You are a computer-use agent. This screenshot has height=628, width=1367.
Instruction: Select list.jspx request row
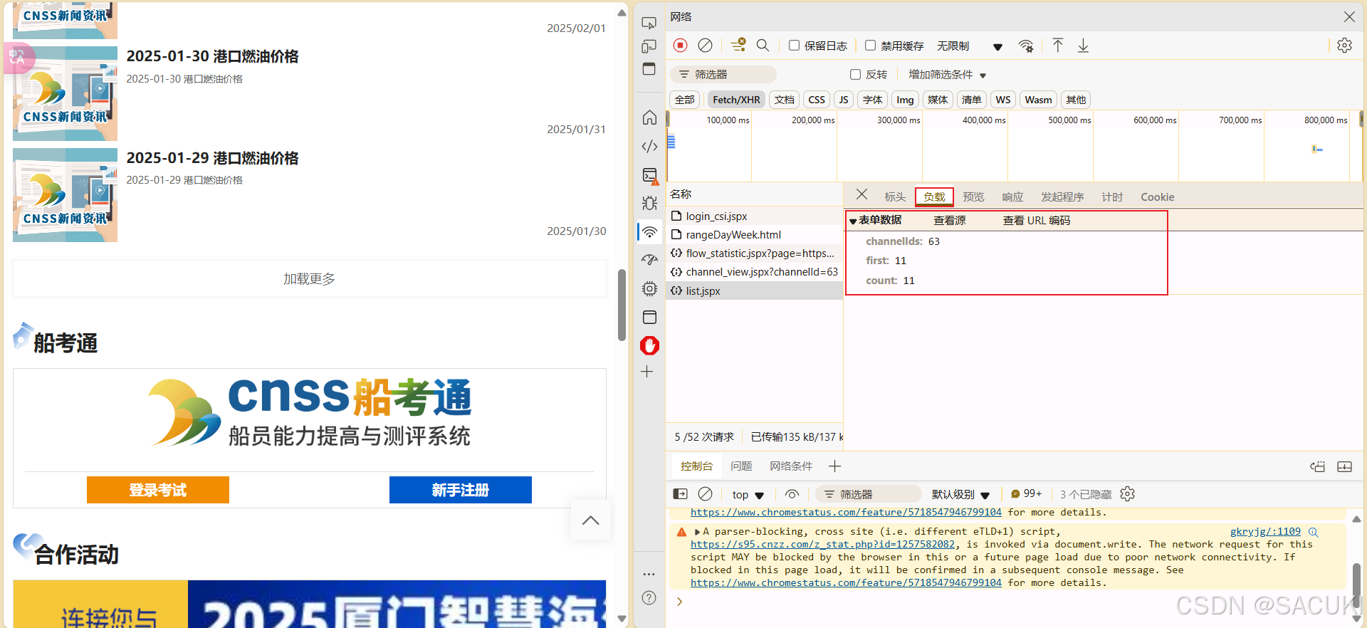(x=755, y=291)
